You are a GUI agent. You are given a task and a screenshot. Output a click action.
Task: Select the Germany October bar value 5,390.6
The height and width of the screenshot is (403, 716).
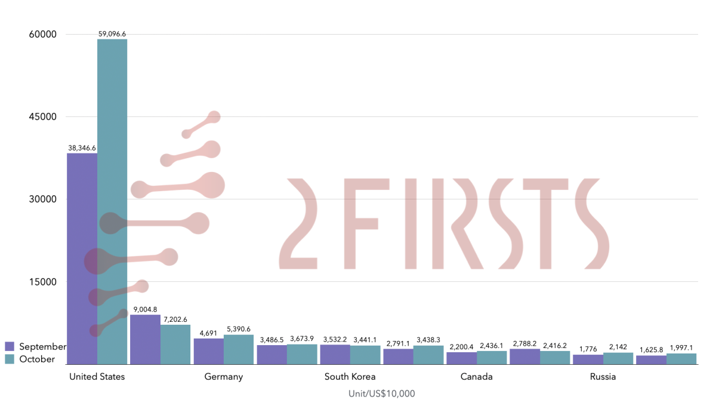tap(239, 329)
